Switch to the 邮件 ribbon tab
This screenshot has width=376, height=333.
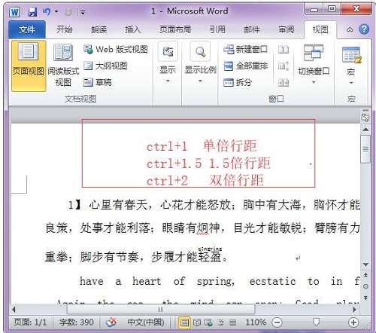click(252, 29)
